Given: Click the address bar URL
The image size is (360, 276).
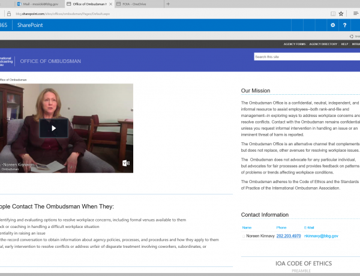Looking at the screenshot, I should click(x=62, y=14).
